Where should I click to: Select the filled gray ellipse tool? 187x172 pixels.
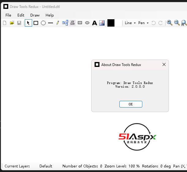coord(87,23)
